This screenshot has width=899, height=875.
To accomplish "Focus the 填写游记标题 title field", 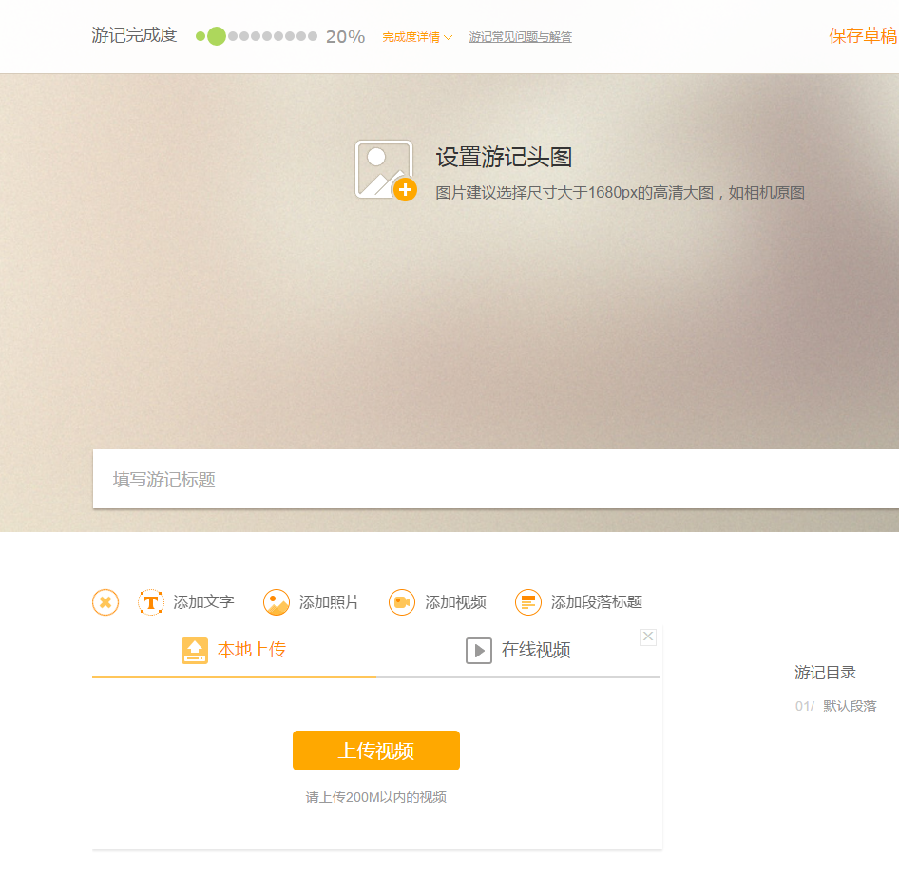I will tap(496, 479).
